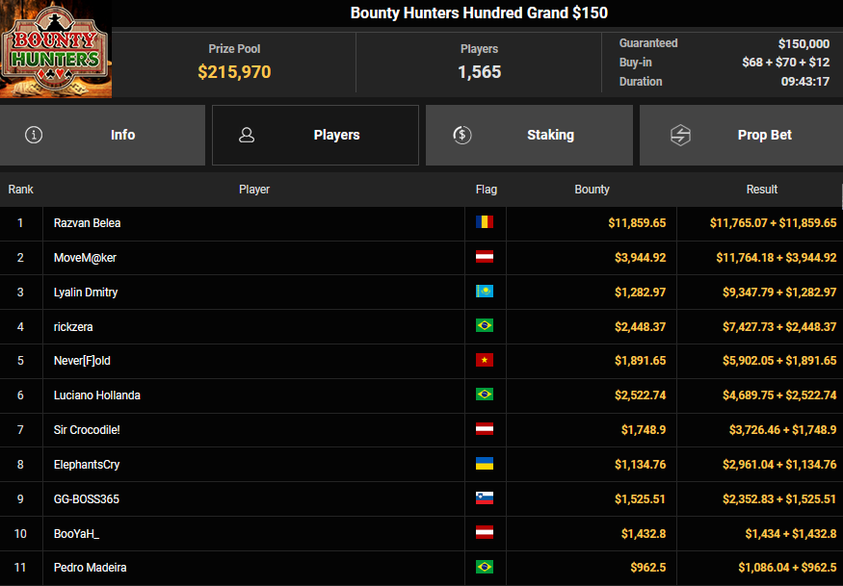Image resolution: width=843 pixels, height=586 pixels.
Task: Click Lyalin Dmitry's Kazakhstan flag icon
Action: 485,293
